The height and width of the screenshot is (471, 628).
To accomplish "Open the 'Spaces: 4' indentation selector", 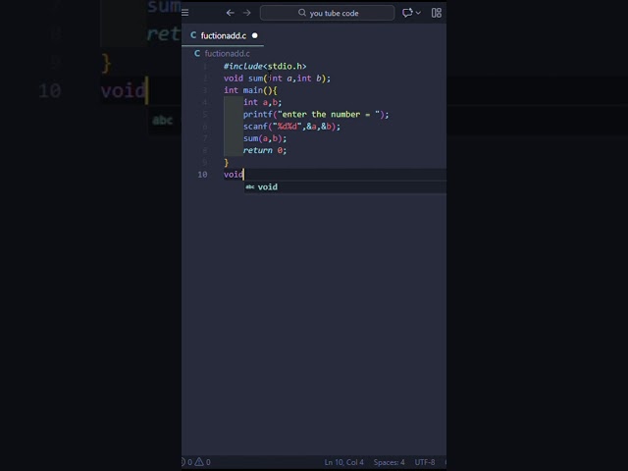I will 389,462.
